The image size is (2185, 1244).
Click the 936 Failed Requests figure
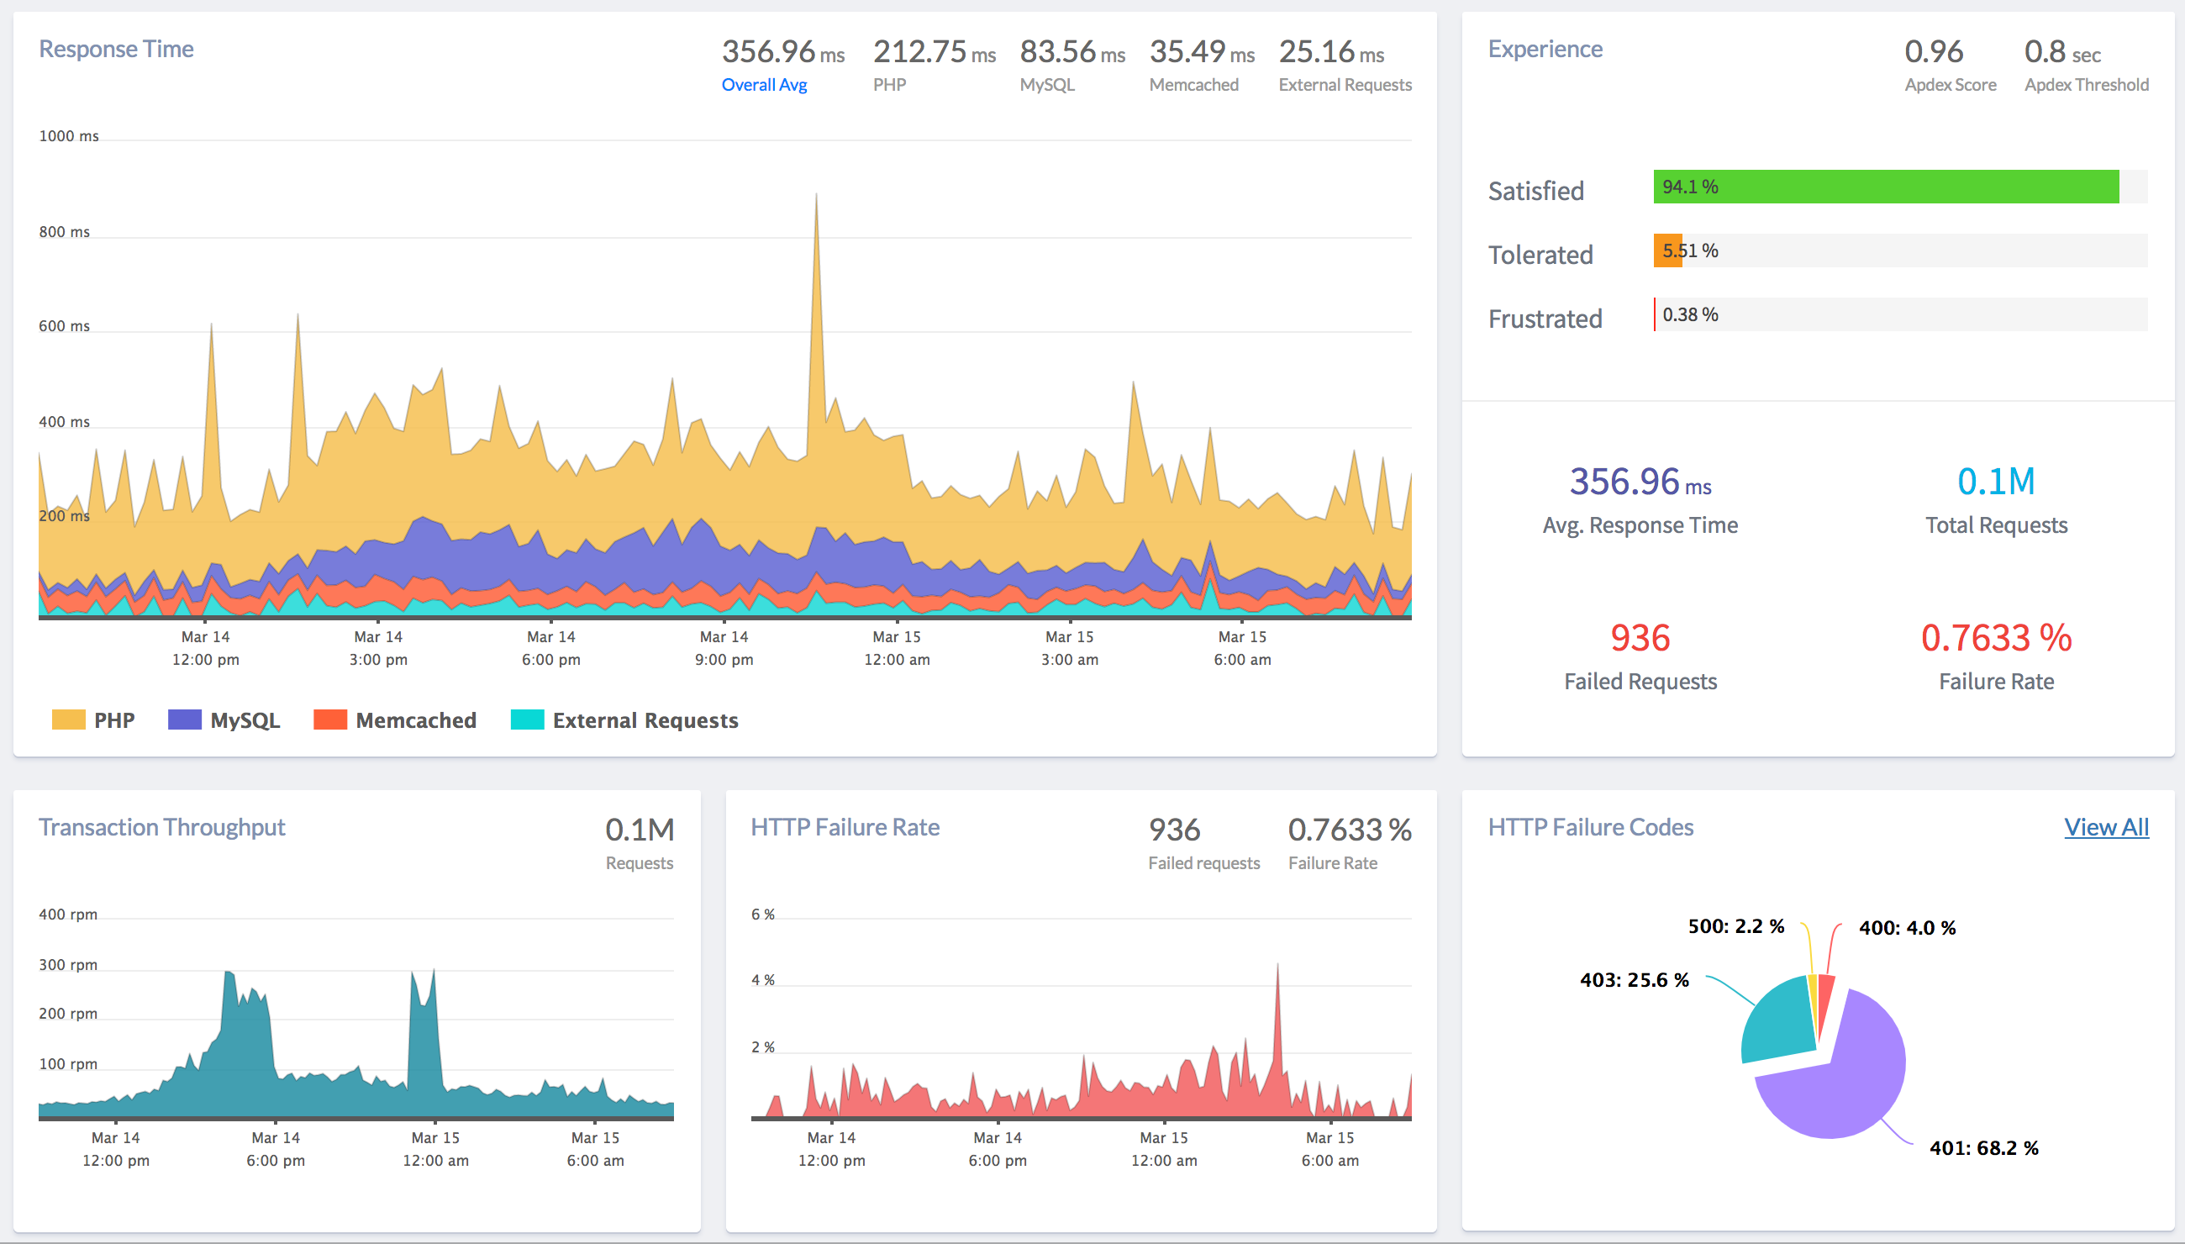[x=1640, y=638]
